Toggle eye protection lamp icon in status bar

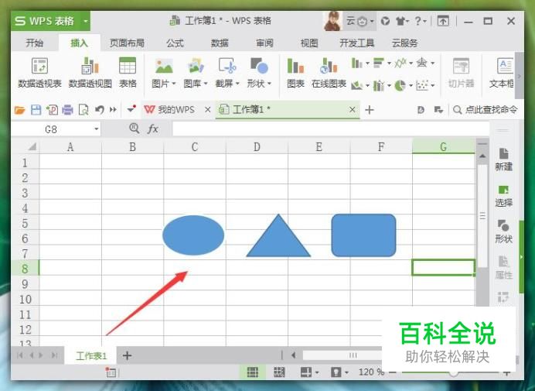(336, 372)
